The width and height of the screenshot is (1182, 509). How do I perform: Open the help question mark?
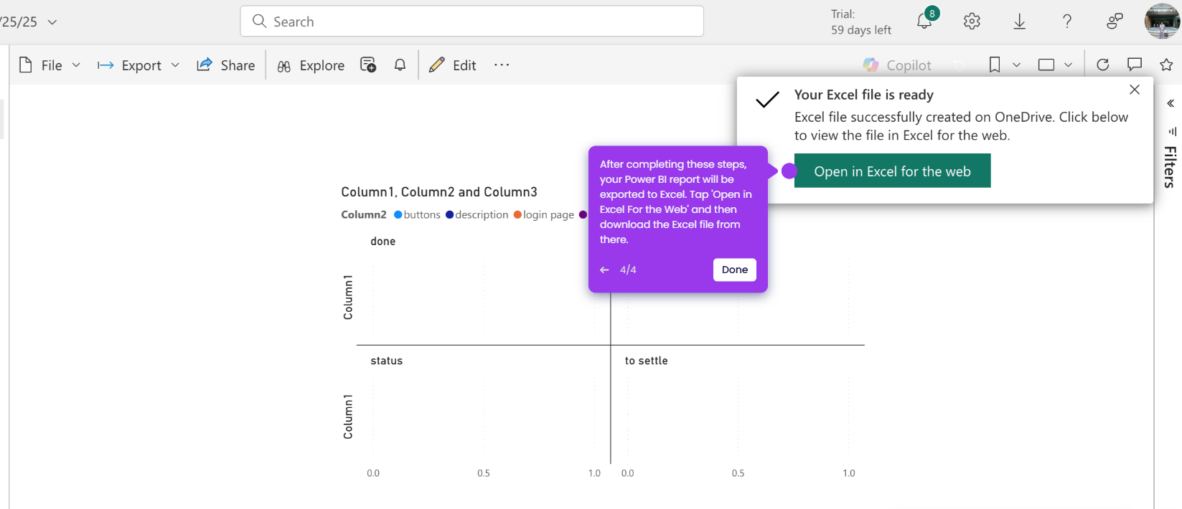(1067, 22)
